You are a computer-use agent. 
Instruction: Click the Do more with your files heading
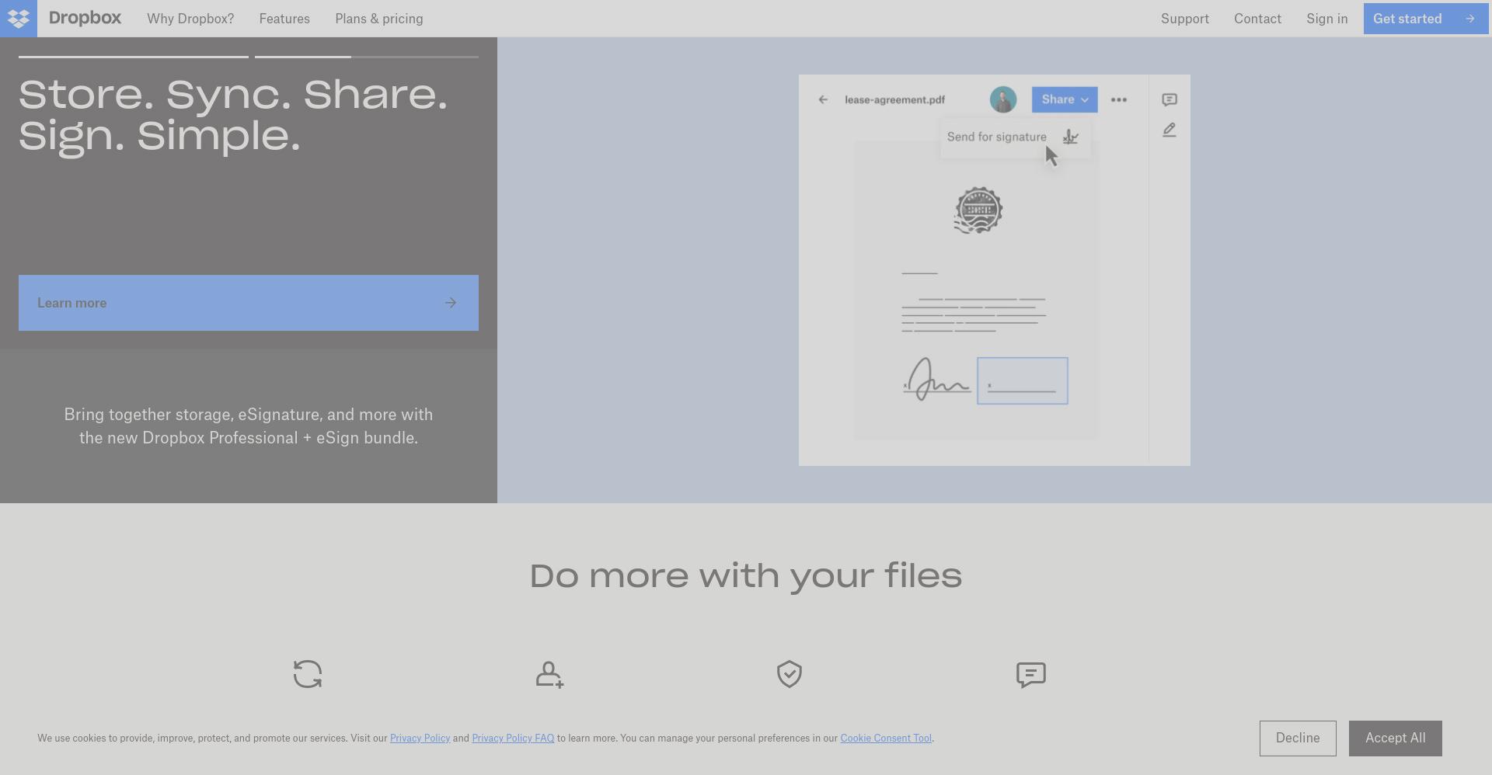(x=746, y=576)
